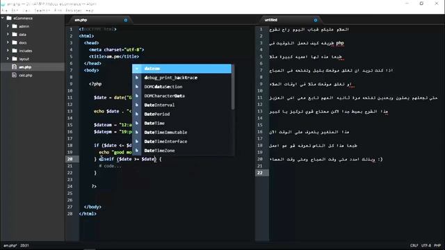Click the Atom app icon in title bar
This screenshot has height=250, width=445.
pyautogui.click(x=3, y=4)
